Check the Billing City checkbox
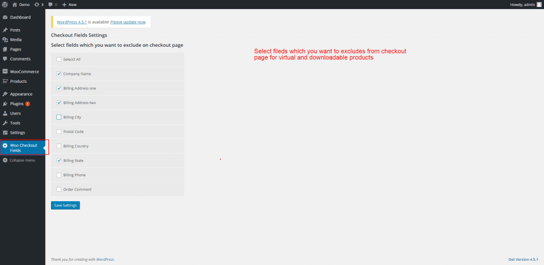The image size is (544, 265). click(x=58, y=117)
